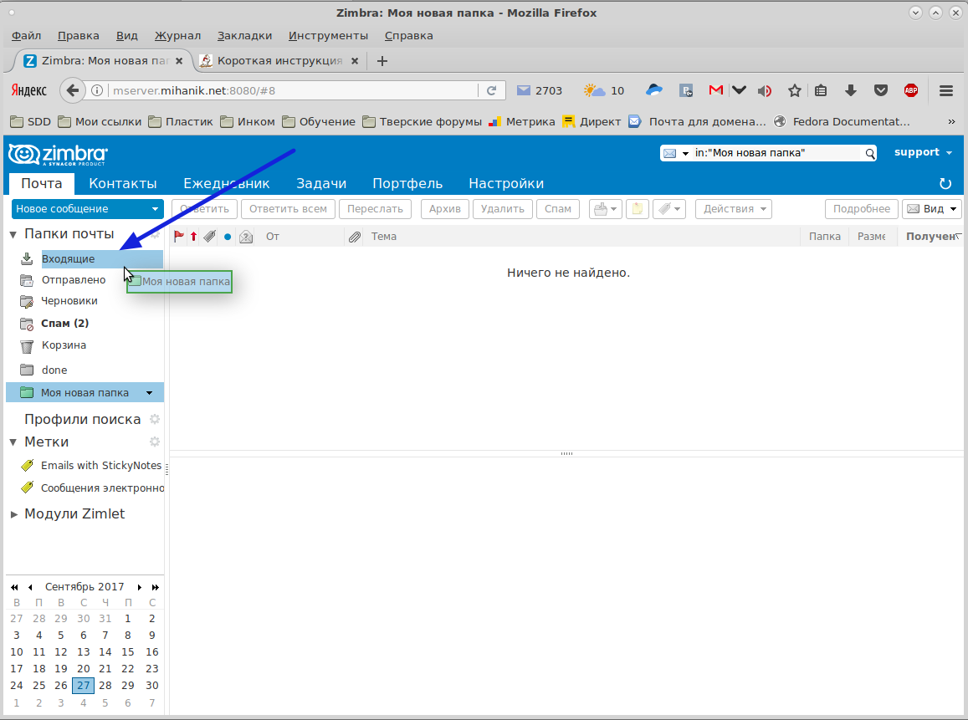Go to previous year in mini calendar
The height and width of the screenshot is (720, 968).
14,587
